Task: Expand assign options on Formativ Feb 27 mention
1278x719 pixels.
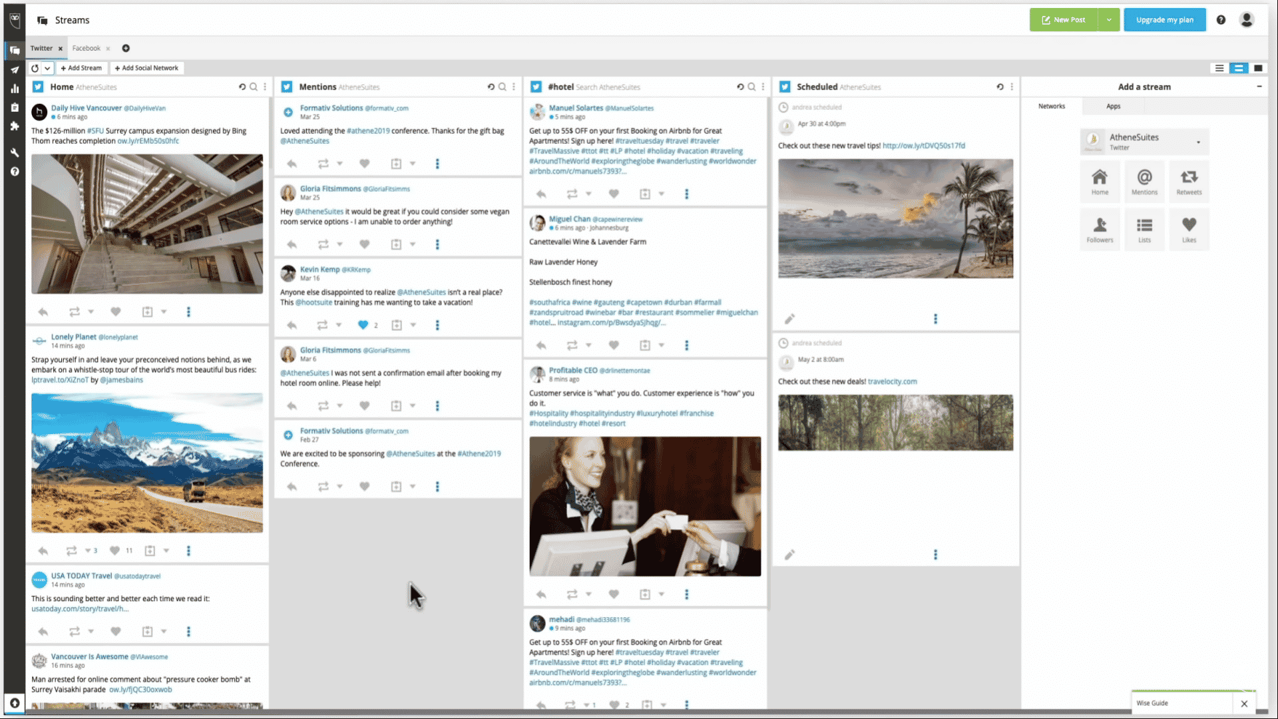Action: click(413, 487)
